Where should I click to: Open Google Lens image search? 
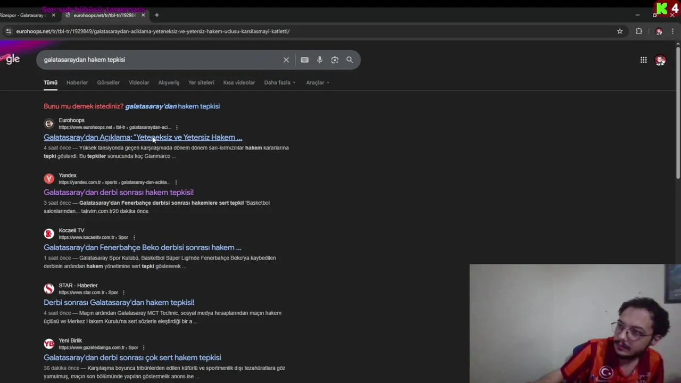click(x=335, y=60)
